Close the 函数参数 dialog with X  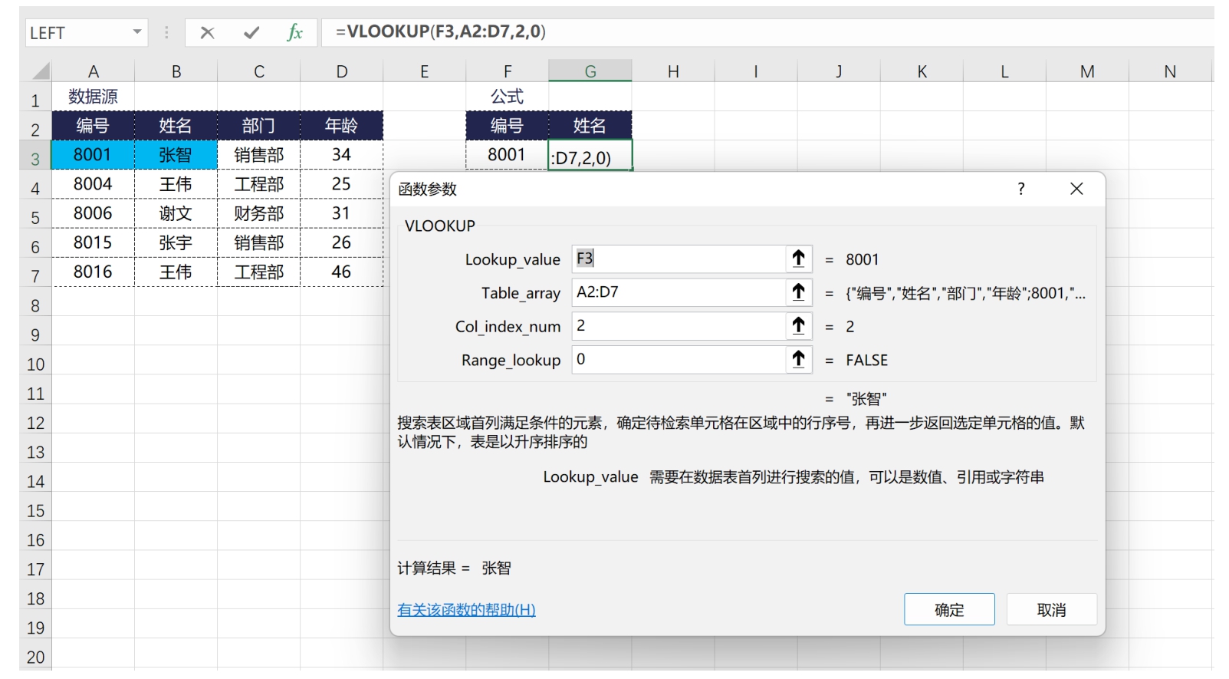click(x=1076, y=189)
